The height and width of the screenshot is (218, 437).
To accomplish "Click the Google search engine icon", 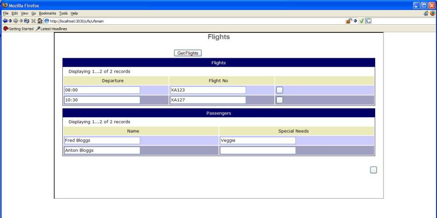I will (x=368, y=21).
